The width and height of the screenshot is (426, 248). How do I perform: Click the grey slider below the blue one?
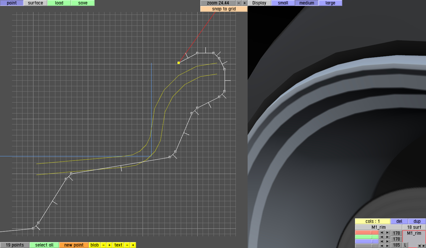367,246
